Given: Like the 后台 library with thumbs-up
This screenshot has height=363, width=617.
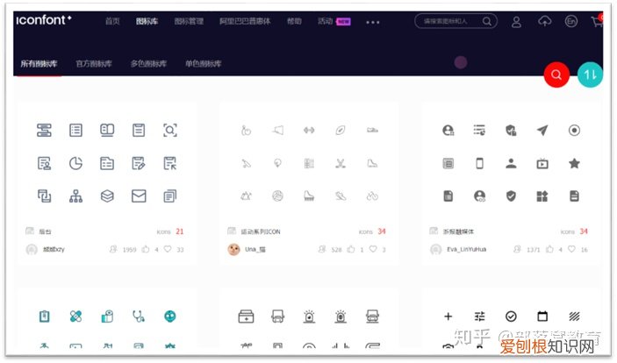Looking at the screenshot, I should coord(146,249).
